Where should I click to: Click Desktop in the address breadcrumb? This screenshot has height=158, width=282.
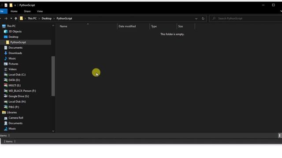(47, 18)
